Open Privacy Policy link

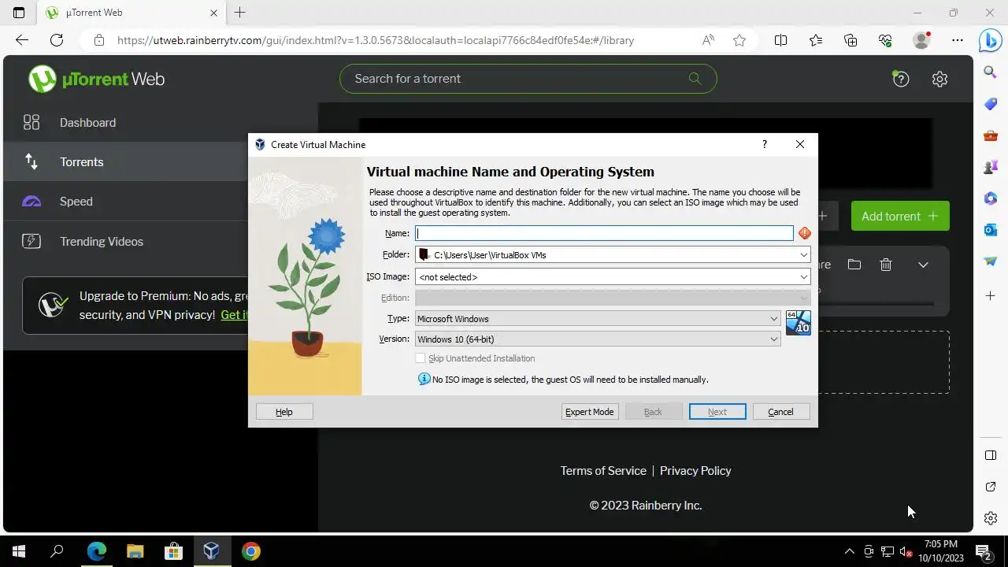(695, 470)
